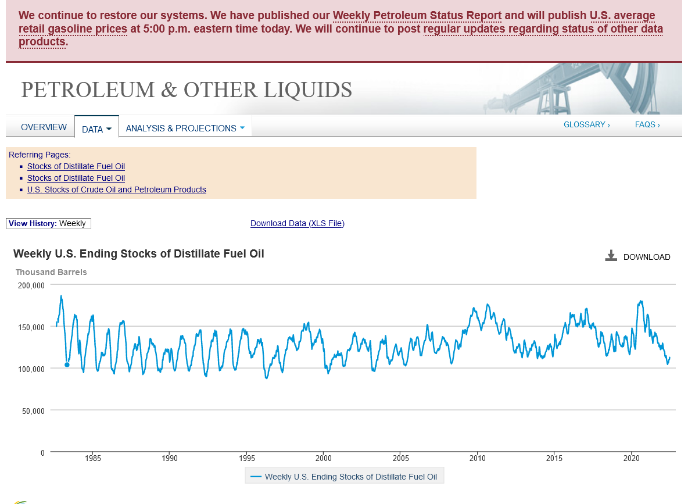Click the chart download arrow icon
Screen dimensions: 688x504
point(611,256)
